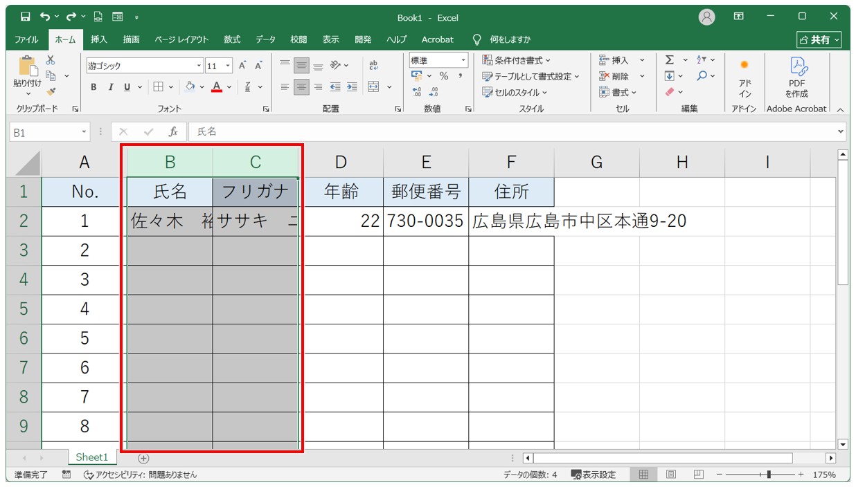
Task: Align text to the right
Action: [x=319, y=87]
